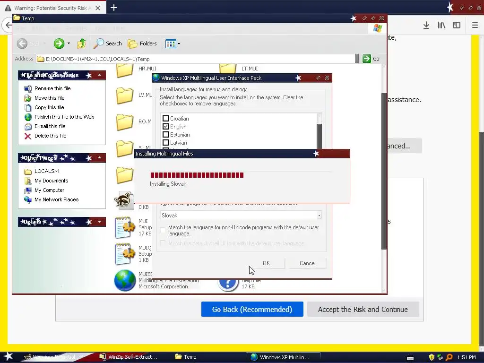Open the address bar dropdown arrow
The height and width of the screenshot is (363, 484).
pyautogui.click(x=357, y=59)
